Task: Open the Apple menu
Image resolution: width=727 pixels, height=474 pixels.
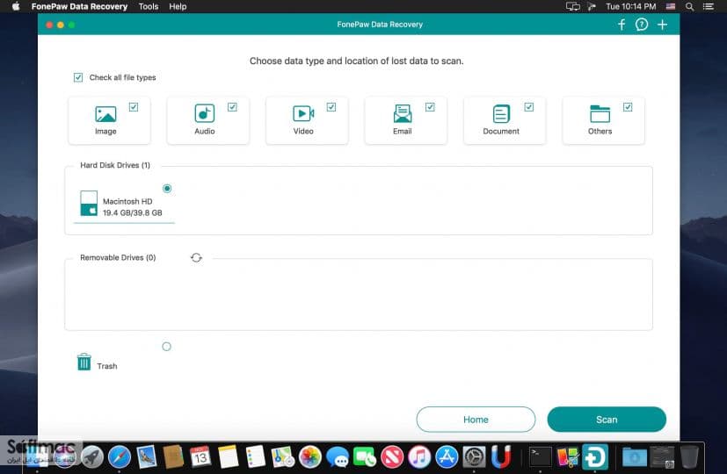Action: click(16, 6)
